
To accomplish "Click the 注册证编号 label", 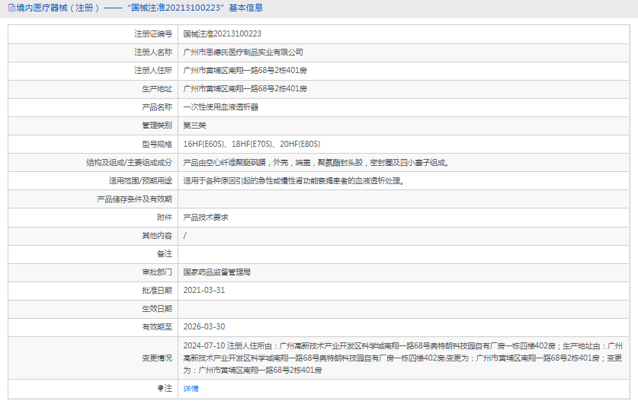I will coord(153,33).
